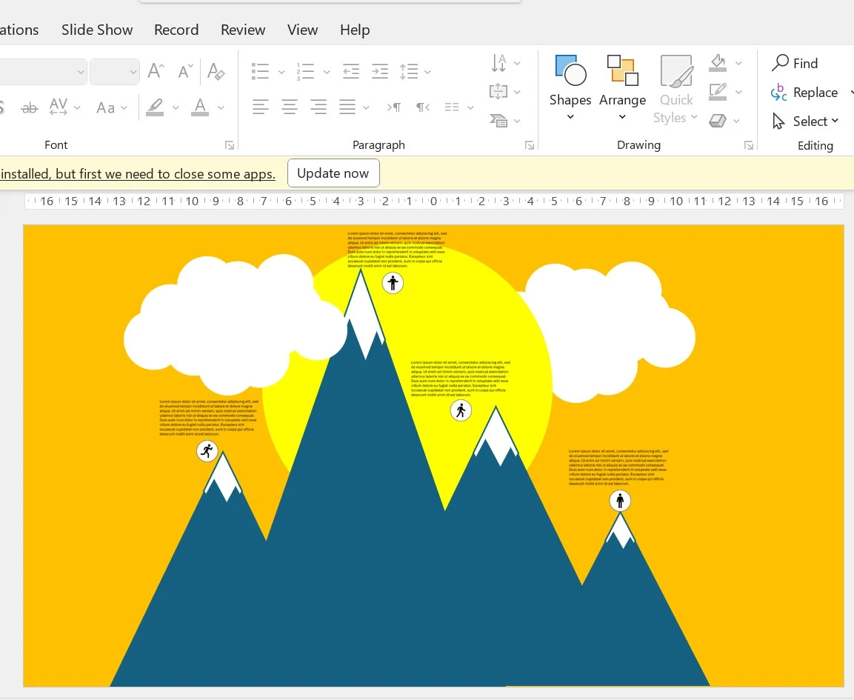Open the Shapes gallery
Screen dimensions: 854x700
[x=570, y=88]
